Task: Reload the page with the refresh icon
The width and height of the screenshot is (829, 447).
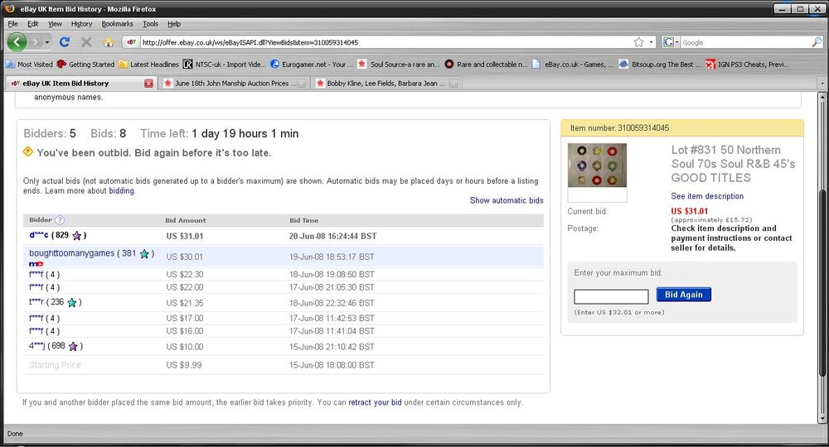Action: (x=65, y=41)
